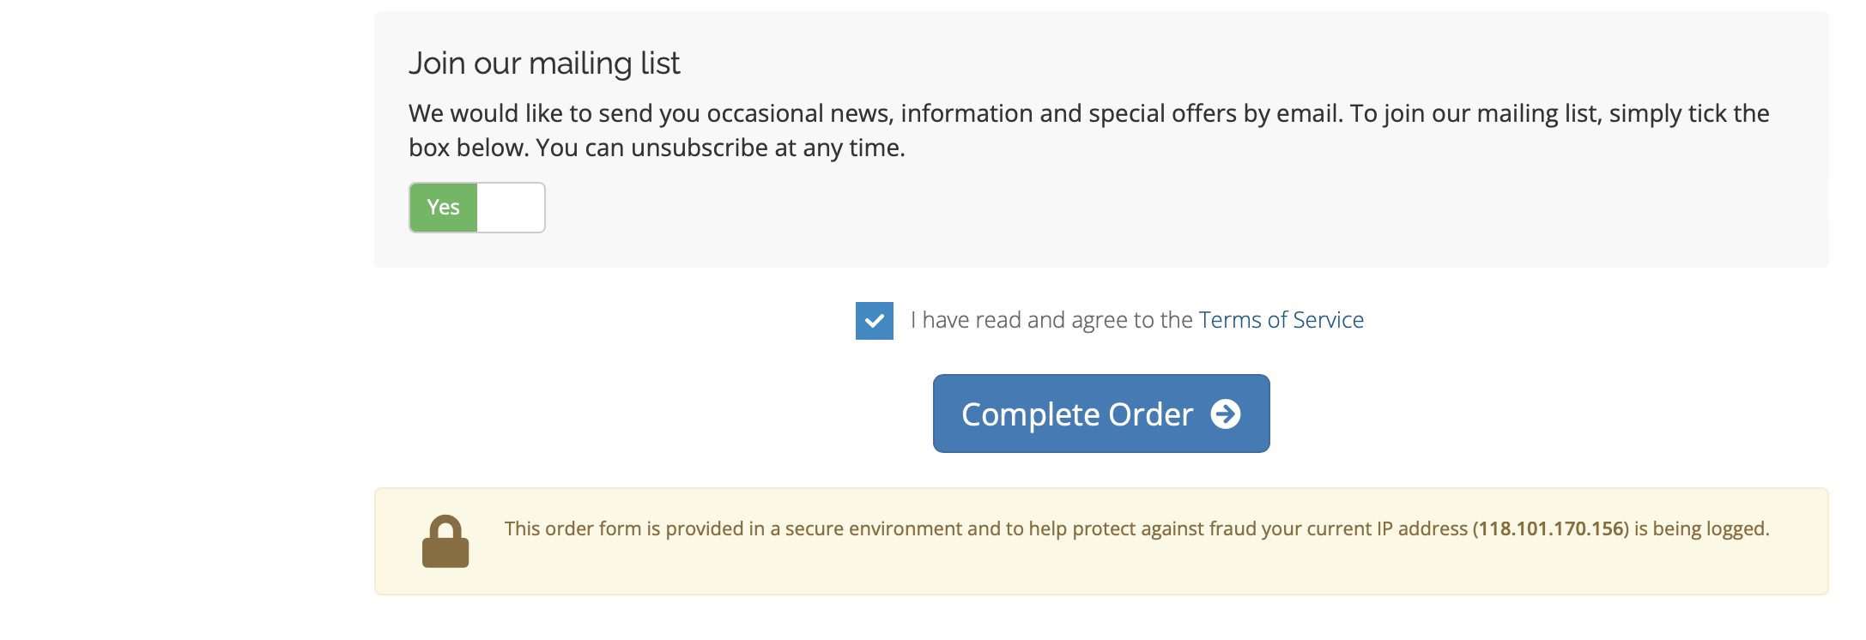Toggle the mailing list Yes switch
The width and height of the screenshot is (1866, 640).
pos(477,208)
